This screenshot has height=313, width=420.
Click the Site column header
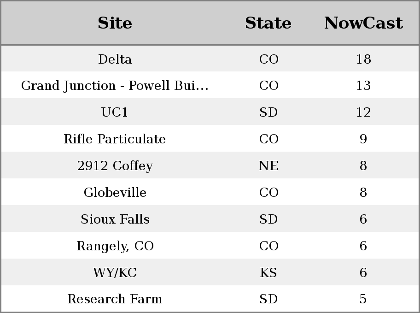tap(115, 23)
